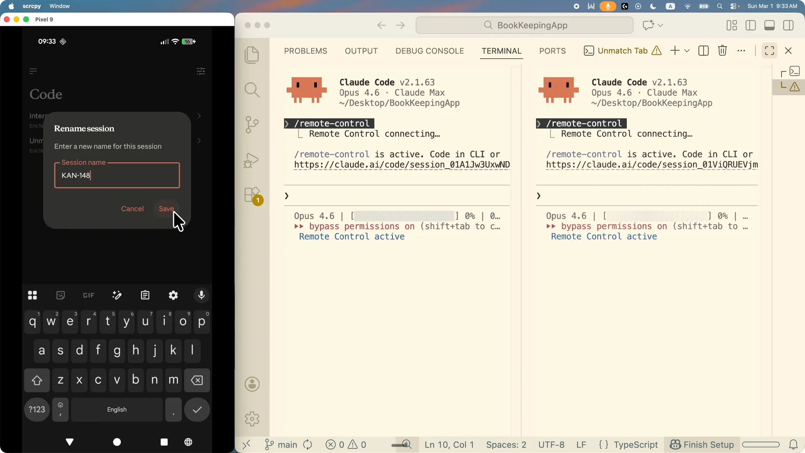Open the claude.ai session_01A1Jw3UxwND link

pos(402,164)
